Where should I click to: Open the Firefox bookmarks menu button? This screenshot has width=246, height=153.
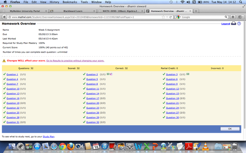[241, 17]
